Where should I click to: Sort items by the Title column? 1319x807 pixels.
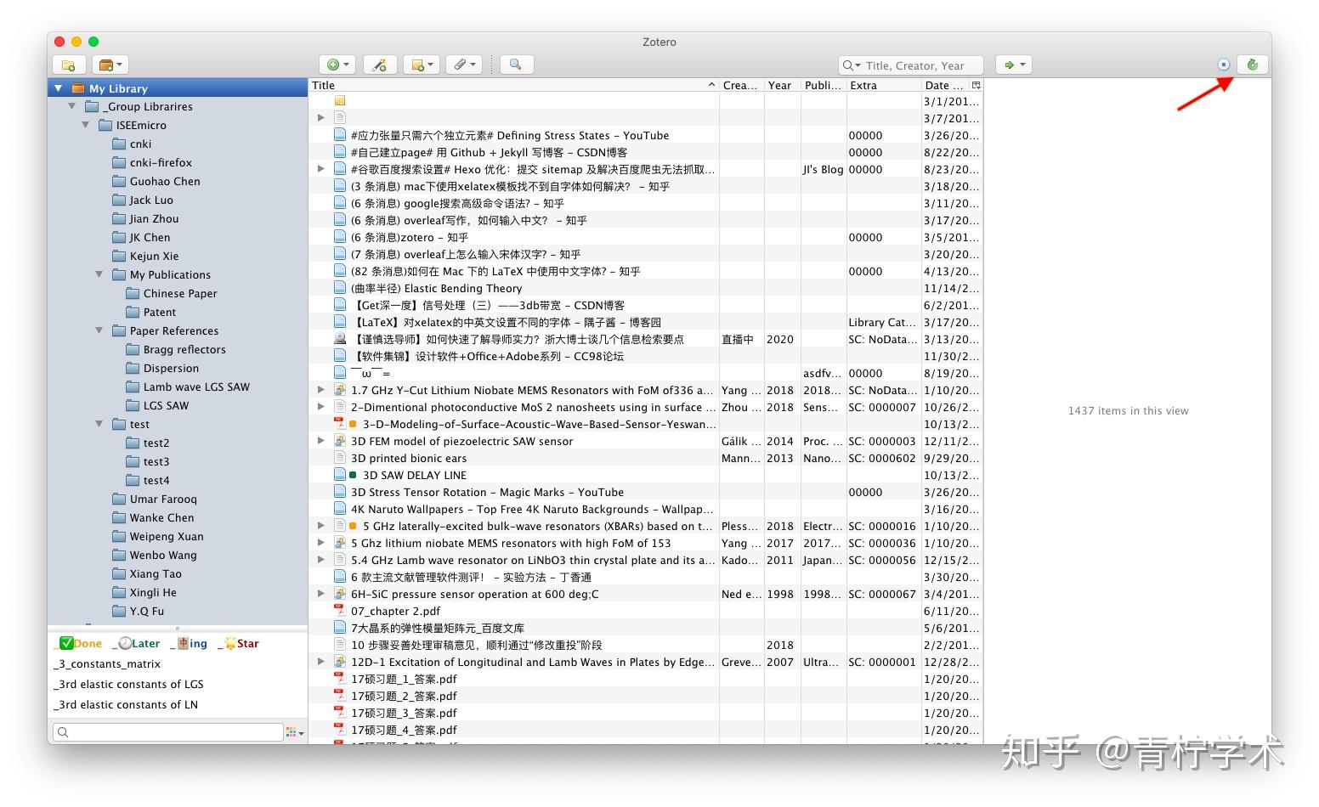coord(513,85)
